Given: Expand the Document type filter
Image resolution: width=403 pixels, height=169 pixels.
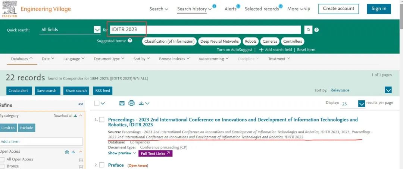Looking at the screenshot, I should (x=109, y=59).
